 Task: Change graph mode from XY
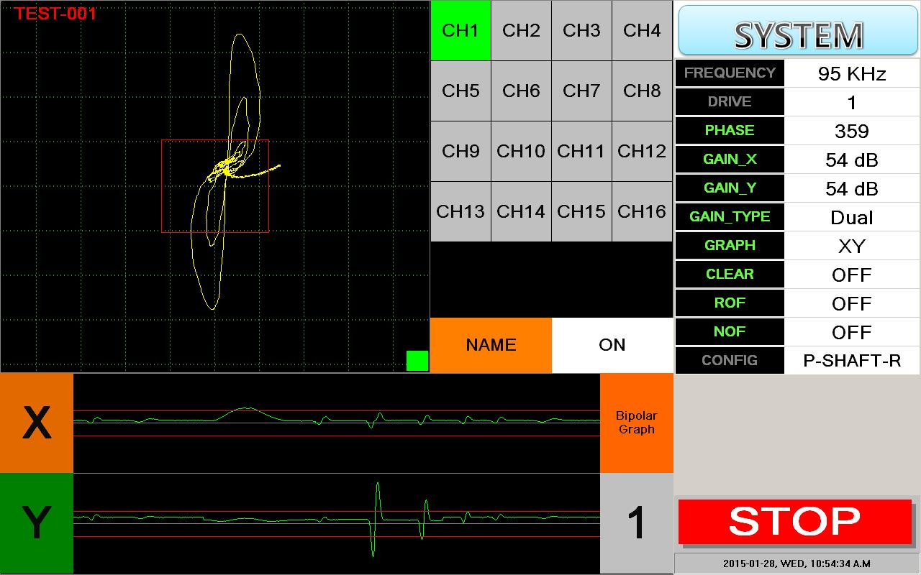point(852,246)
